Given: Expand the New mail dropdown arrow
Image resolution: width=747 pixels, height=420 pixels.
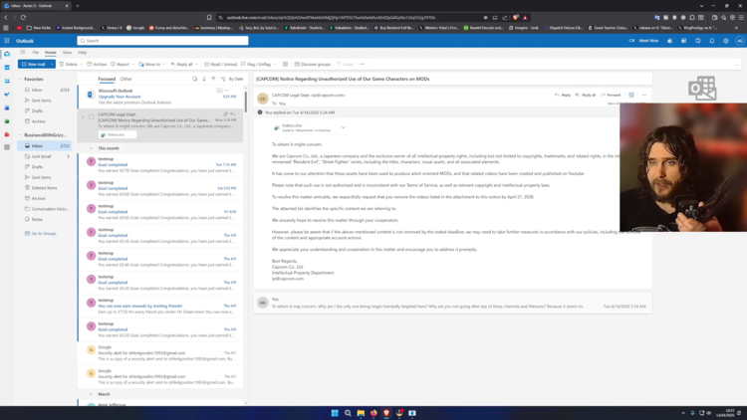Looking at the screenshot, I should point(52,64).
